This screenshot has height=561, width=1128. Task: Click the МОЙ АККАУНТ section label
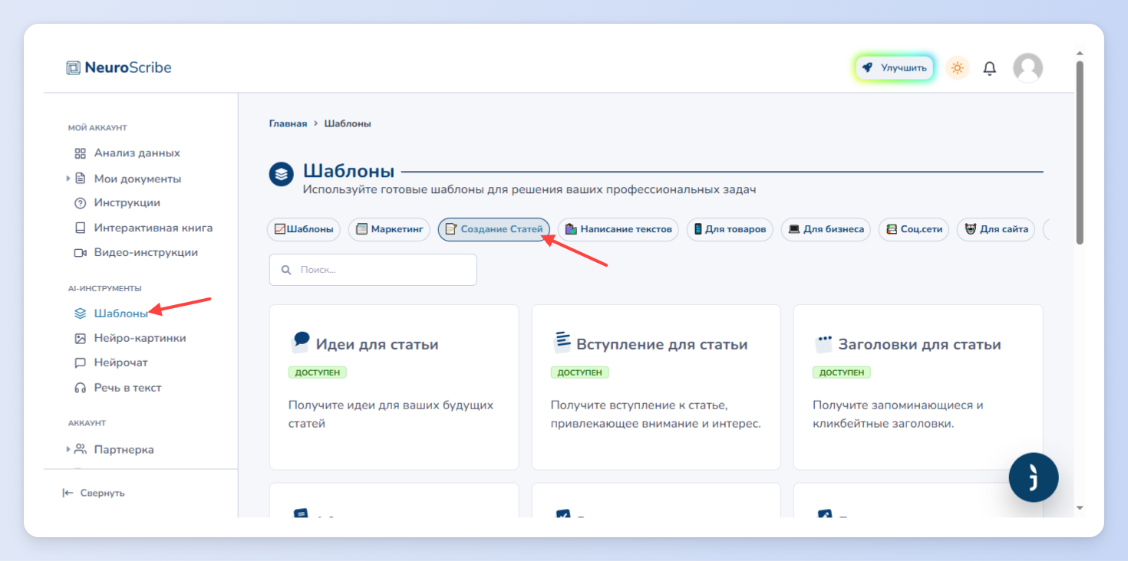[x=97, y=128]
